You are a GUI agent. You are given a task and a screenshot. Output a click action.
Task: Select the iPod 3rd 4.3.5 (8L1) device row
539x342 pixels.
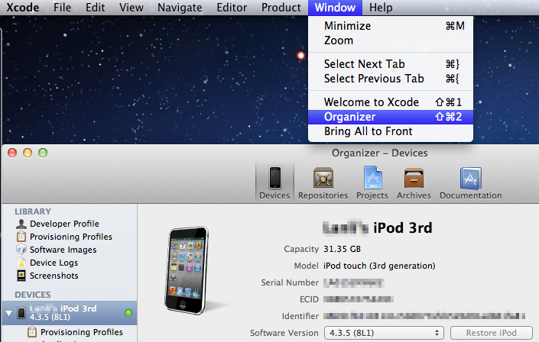(x=70, y=313)
